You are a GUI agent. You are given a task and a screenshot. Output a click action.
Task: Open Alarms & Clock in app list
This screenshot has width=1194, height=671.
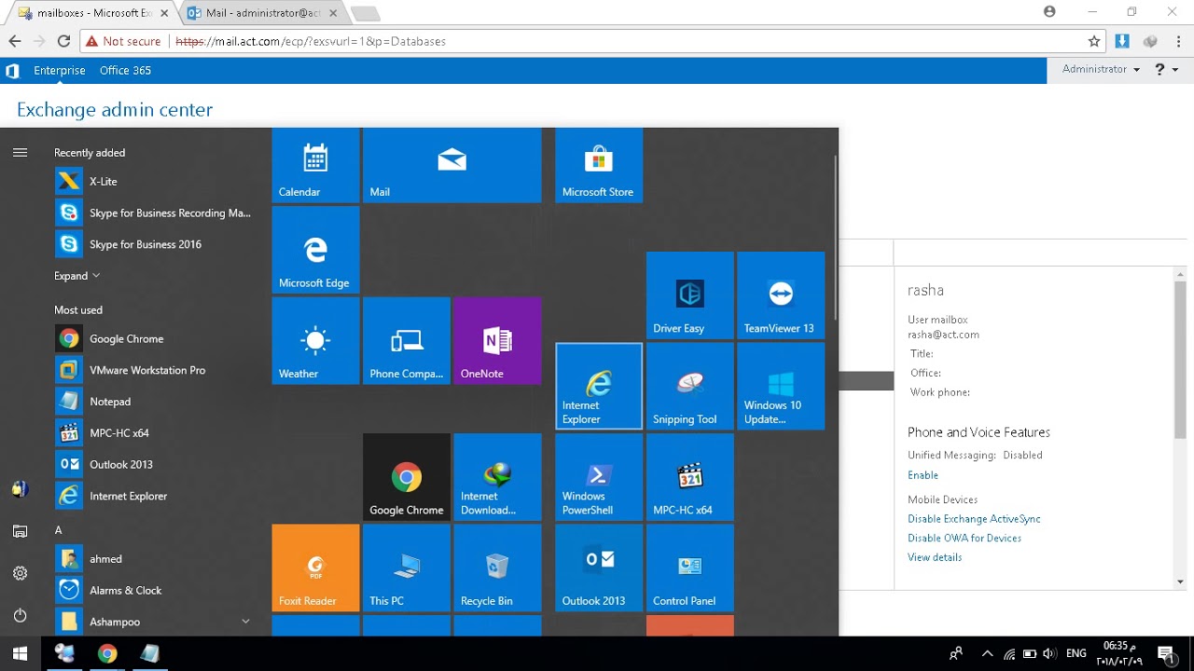pyautogui.click(x=154, y=590)
